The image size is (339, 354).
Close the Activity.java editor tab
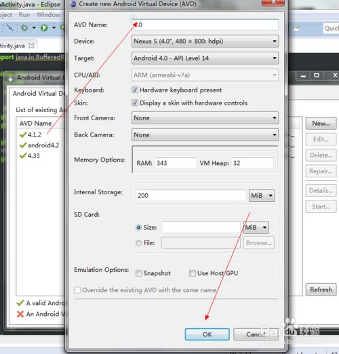(x=31, y=46)
